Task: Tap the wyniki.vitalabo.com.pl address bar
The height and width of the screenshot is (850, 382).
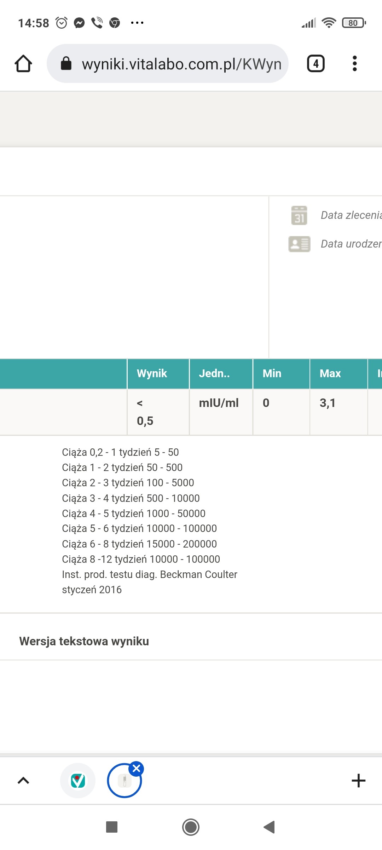Action: pyautogui.click(x=181, y=64)
